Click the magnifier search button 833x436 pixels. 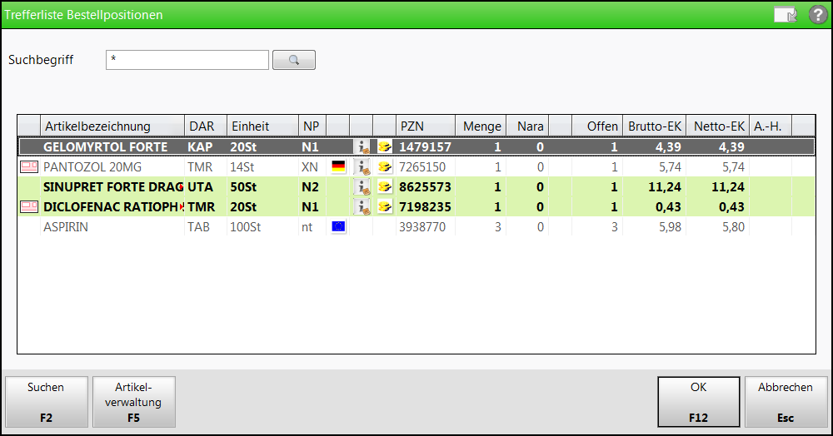pyautogui.click(x=294, y=60)
